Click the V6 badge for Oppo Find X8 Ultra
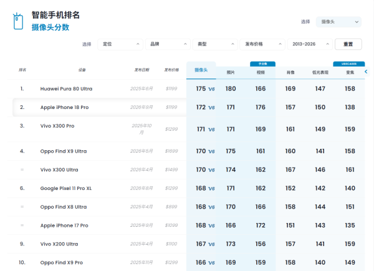This screenshot has width=374, height=271. 211,207
